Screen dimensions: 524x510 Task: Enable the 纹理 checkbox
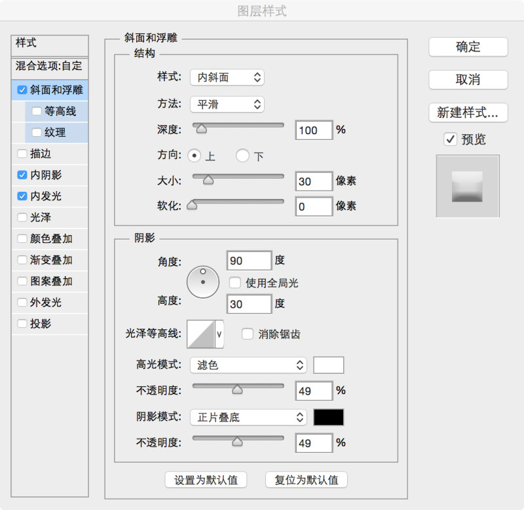37,132
